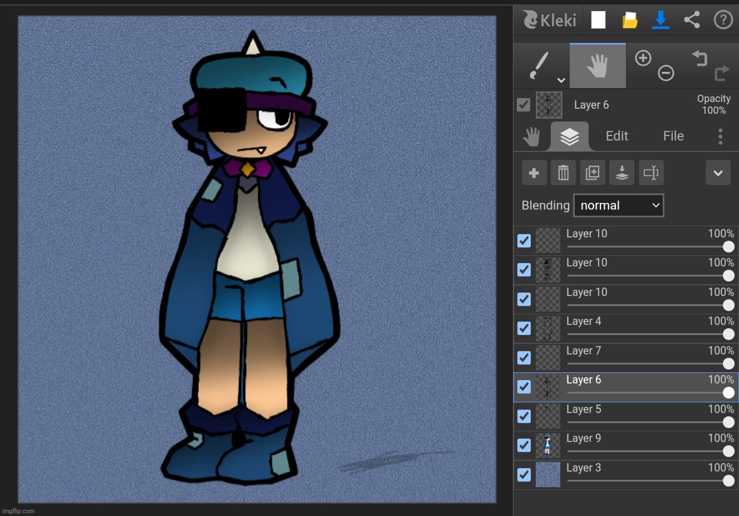Switch to the hand tab
This screenshot has width=739, height=516.
[532, 137]
